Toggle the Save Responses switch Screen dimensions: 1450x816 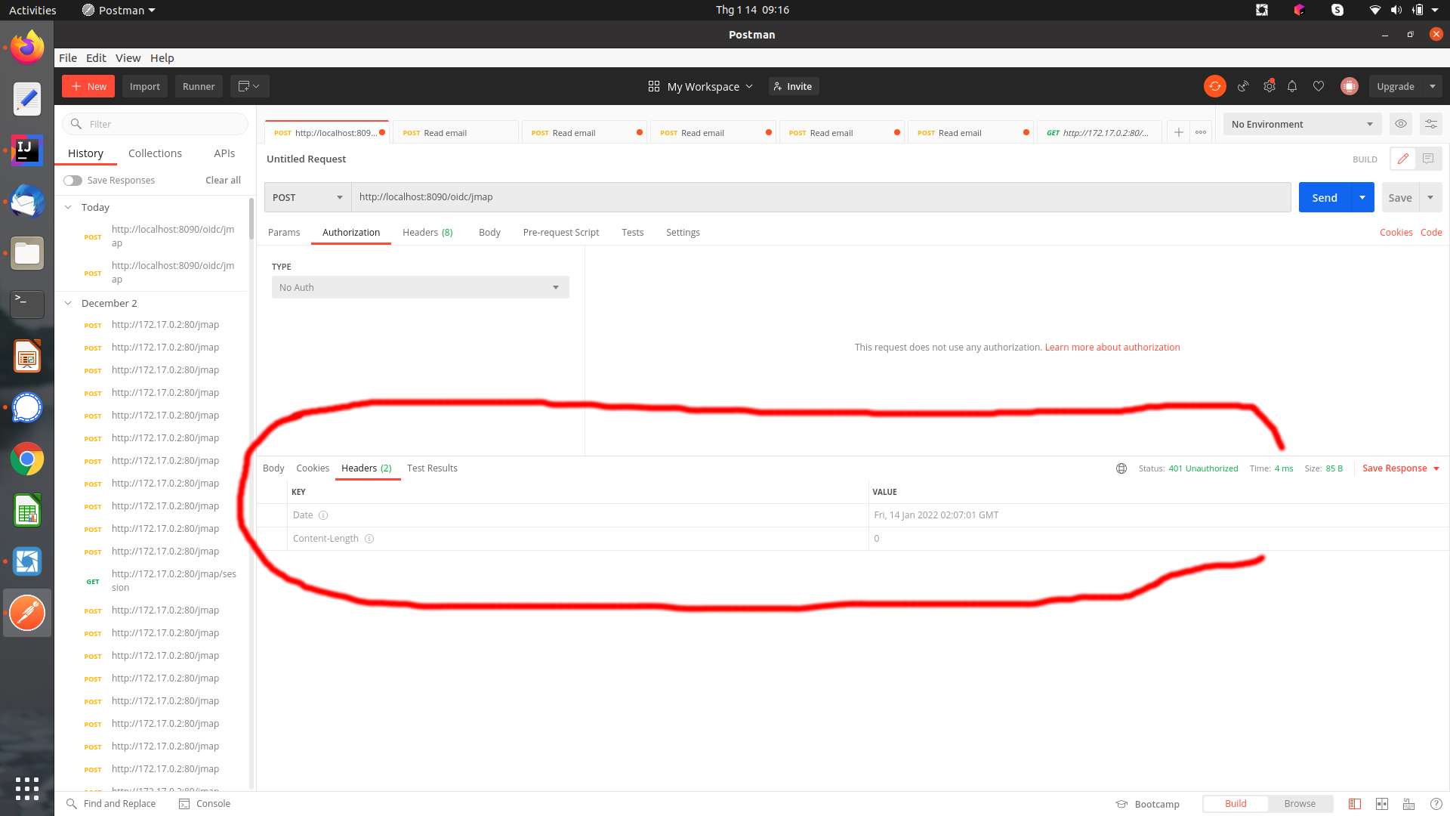tap(72, 181)
